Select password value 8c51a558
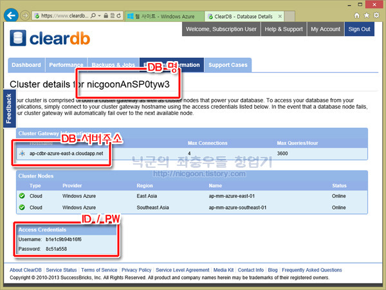386x290 pixels. pos(56,249)
